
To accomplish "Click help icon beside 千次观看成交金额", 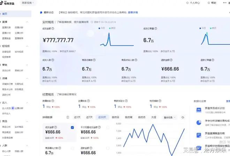I will click(x=99, y=128).
